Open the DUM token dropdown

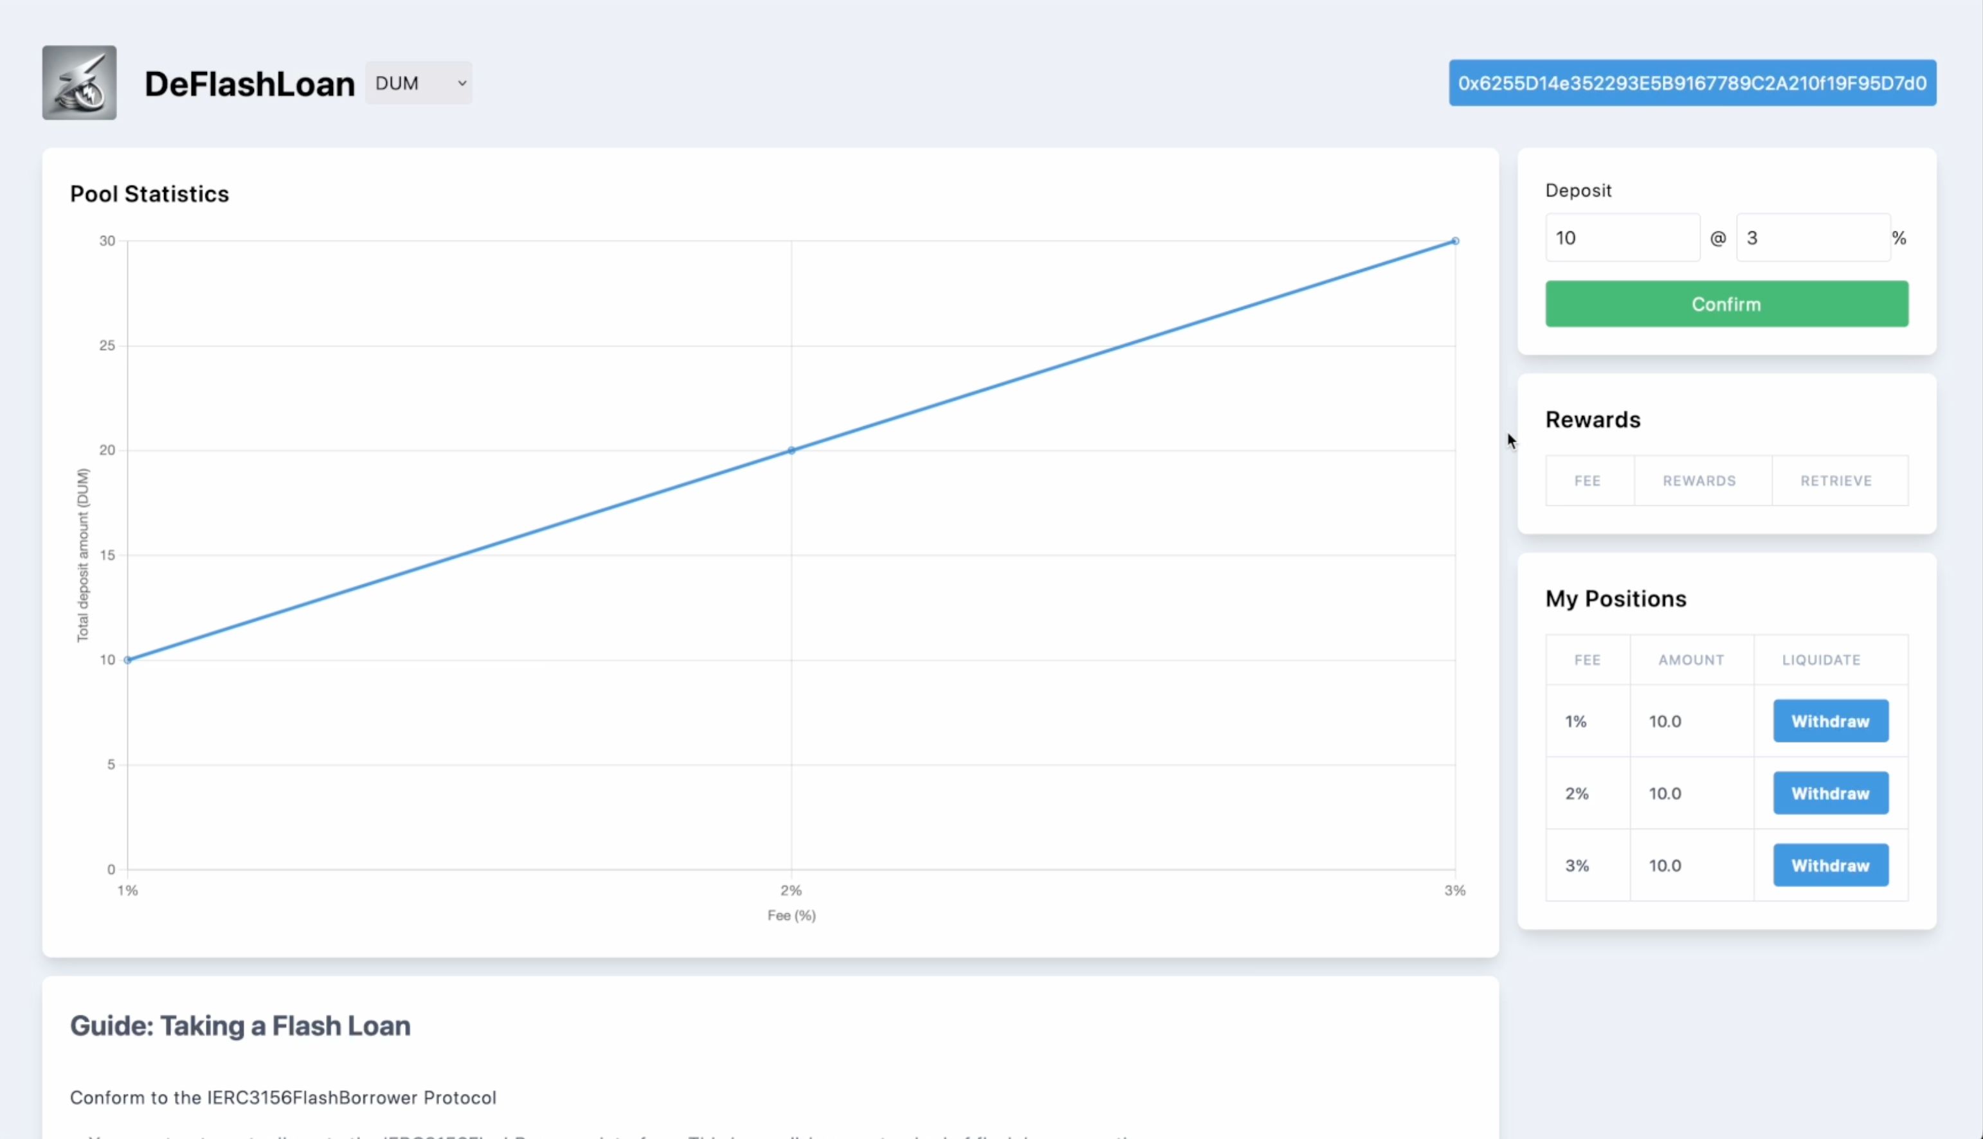pyautogui.click(x=419, y=83)
